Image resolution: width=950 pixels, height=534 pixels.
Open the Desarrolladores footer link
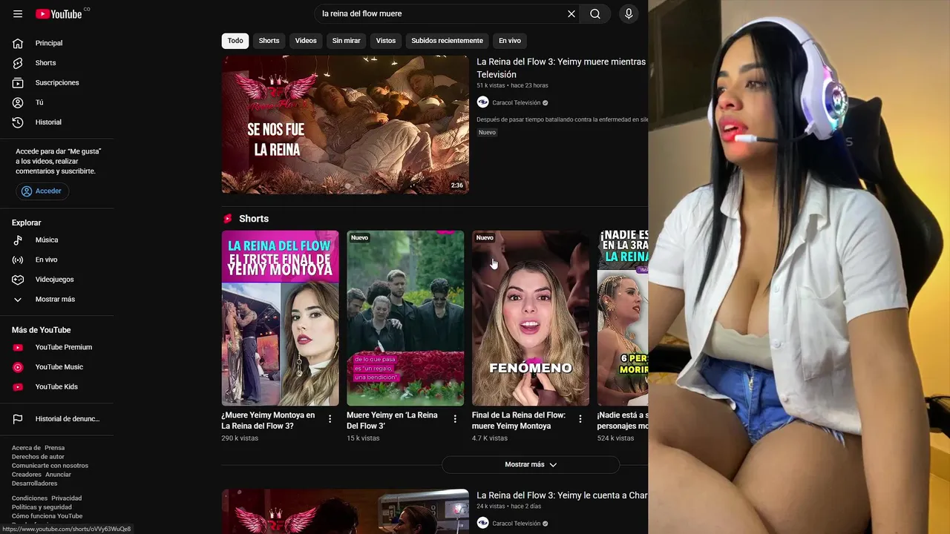34,484
